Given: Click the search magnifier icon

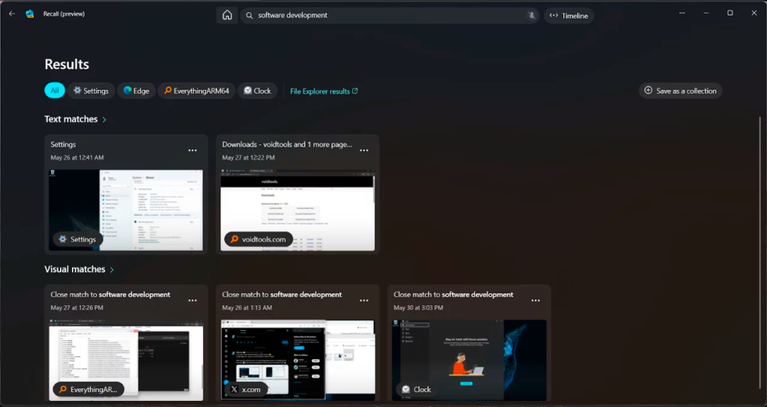Looking at the screenshot, I should 249,15.
